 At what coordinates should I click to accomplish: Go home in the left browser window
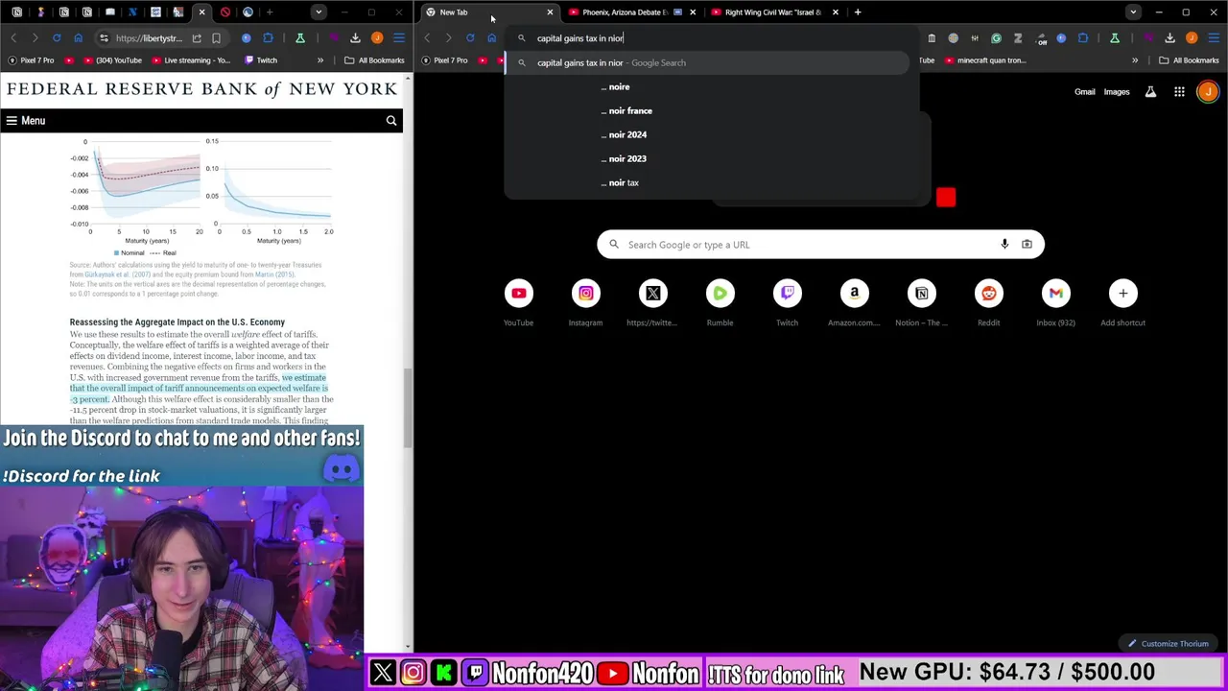[x=79, y=37]
